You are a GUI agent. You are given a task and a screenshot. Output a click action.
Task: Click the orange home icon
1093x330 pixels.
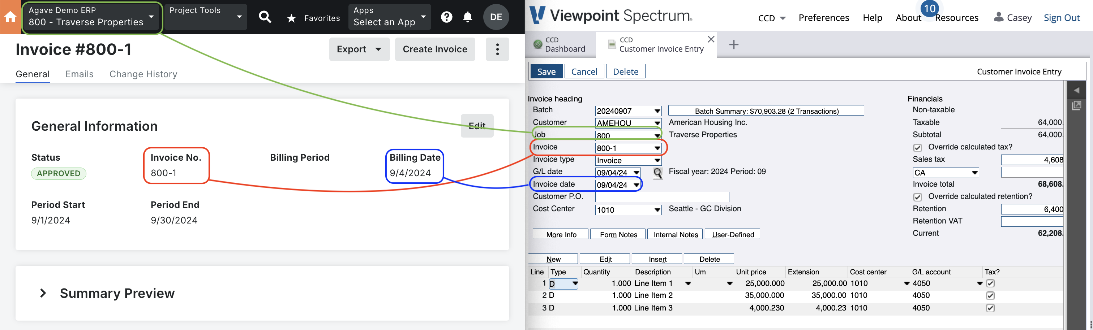tap(10, 17)
